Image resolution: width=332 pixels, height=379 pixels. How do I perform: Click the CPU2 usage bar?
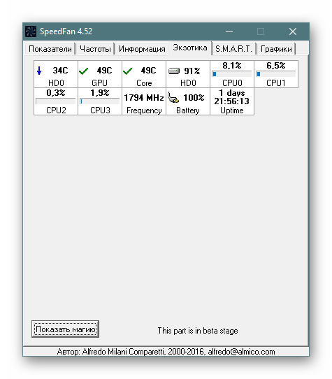click(56, 101)
